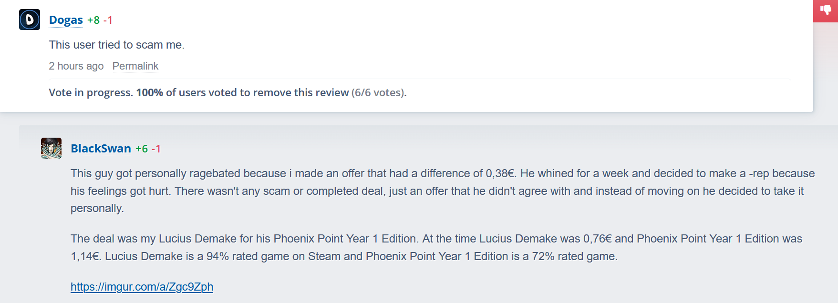Click the 'Vote in progress' status text
The width and height of the screenshot is (838, 303).
[91, 92]
